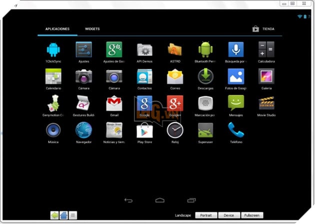
Task: Click the Device button
Action: click(x=229, y=215)
